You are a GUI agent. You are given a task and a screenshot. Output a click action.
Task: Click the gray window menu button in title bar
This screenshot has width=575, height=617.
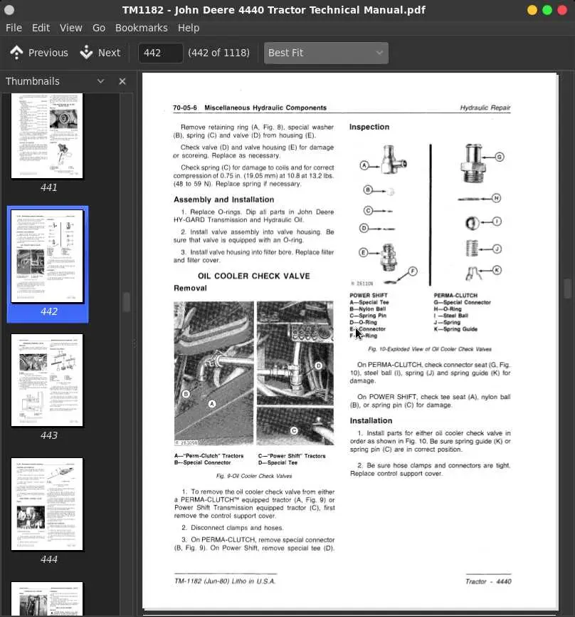coord(9,10)
